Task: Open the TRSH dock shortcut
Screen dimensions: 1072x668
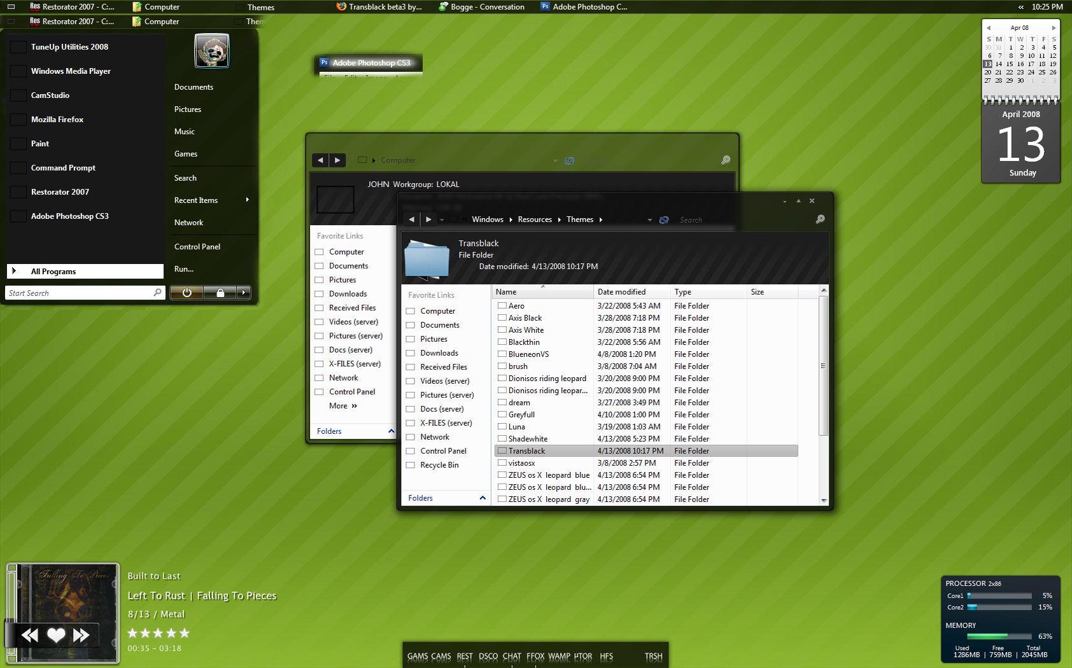Action: 653,657
